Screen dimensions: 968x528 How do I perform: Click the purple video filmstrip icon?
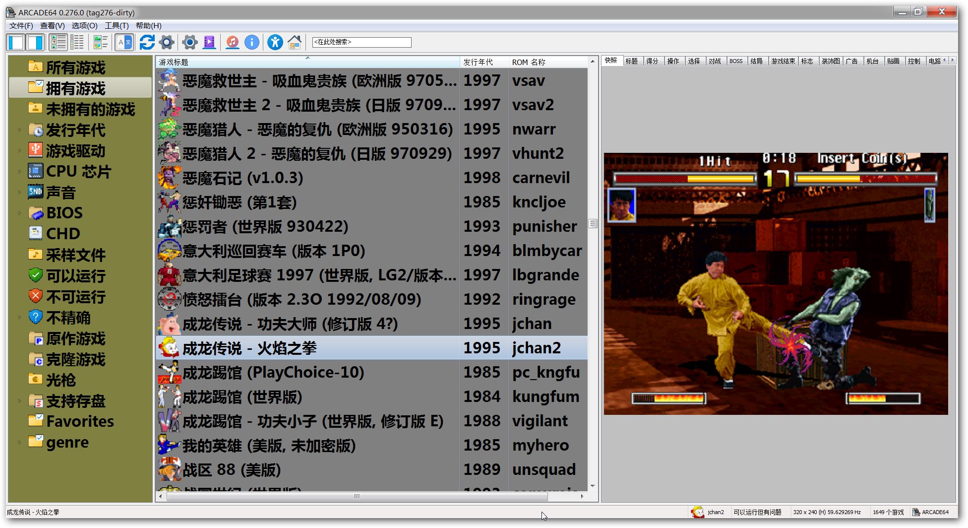point(210,43)
